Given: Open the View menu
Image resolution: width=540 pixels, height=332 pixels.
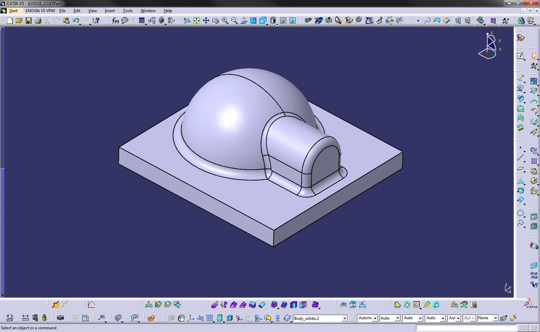Looking at the screenshot, I should click(92, 11).
